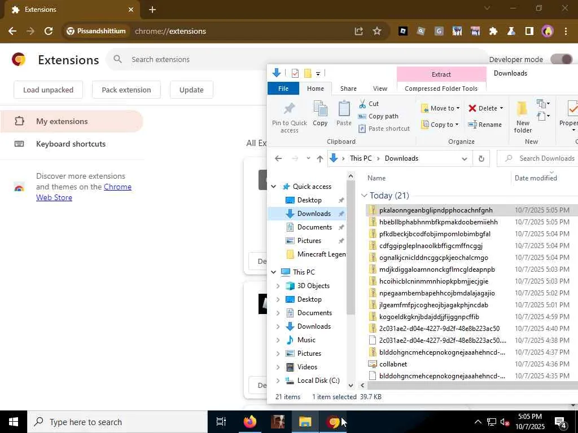Click Pack extension button
The image size is (578, 433).
point(126,90)
